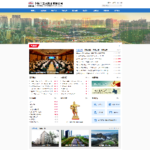The image size is (150, 150).
Task: Switch to the third news tab
Action: coord(96,50)
